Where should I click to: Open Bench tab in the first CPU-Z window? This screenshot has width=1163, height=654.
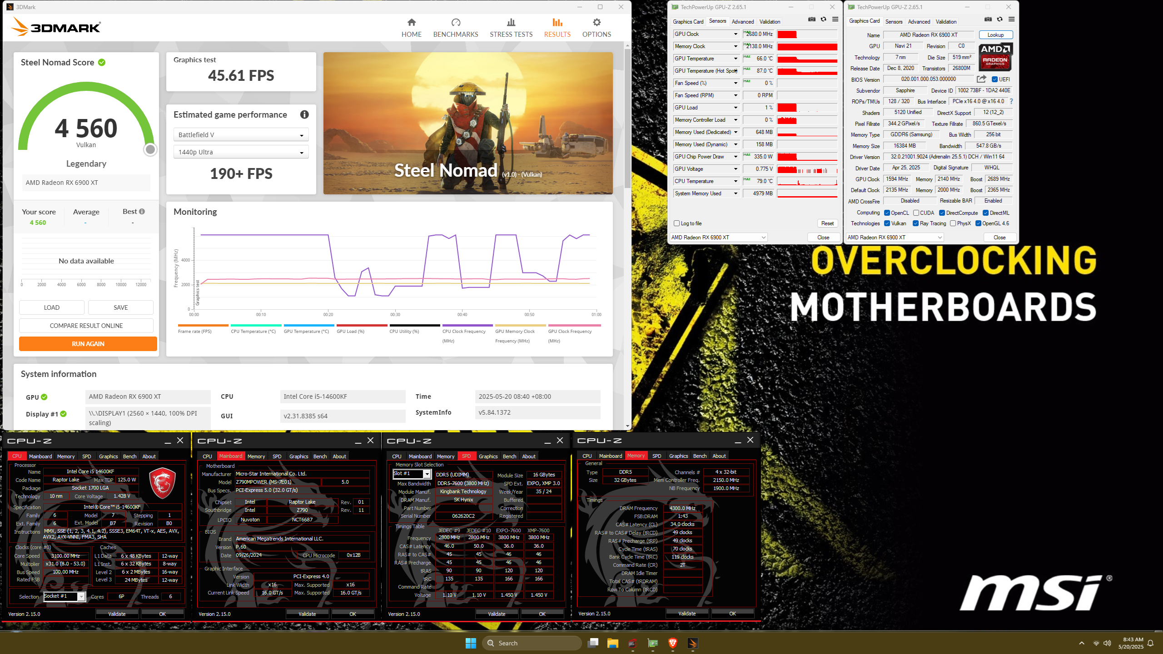coord(129,456)
